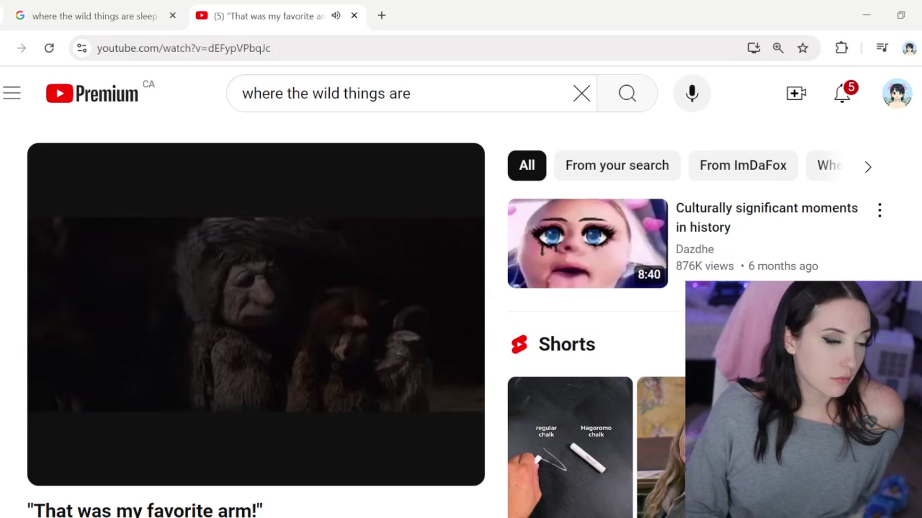View site information for youtube.com
Viewport: 922px width, 518px height.
point(82,48)
